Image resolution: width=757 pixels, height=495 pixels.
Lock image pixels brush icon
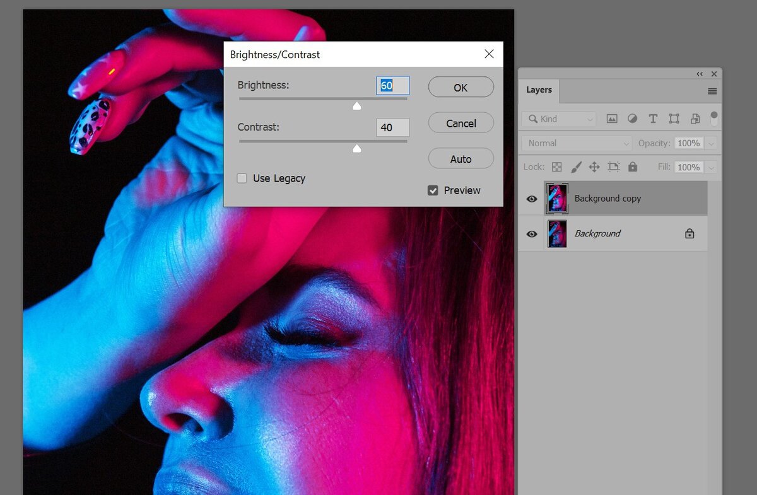[x=576, y=167]
